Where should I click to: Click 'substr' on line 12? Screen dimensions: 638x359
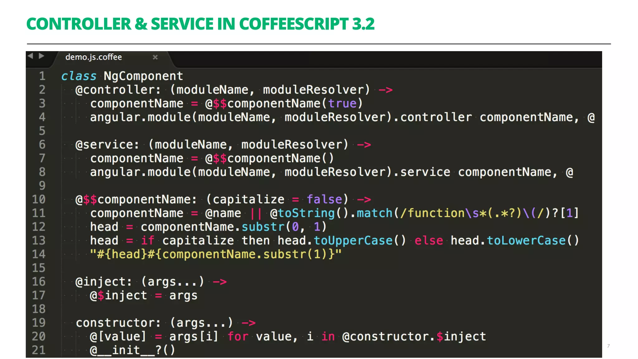pyautogui.click(x=263, y=227)
